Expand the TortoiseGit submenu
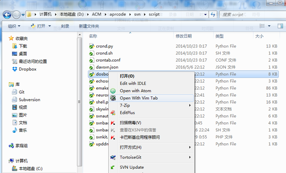 tap(152, 157)
